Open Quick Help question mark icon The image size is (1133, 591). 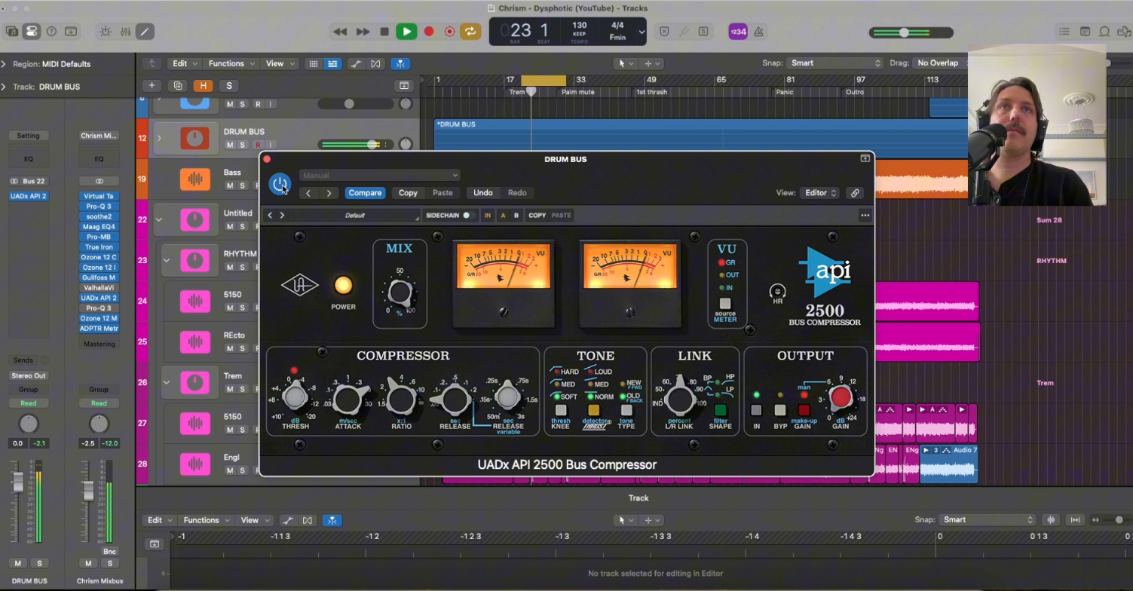(51, 32)
